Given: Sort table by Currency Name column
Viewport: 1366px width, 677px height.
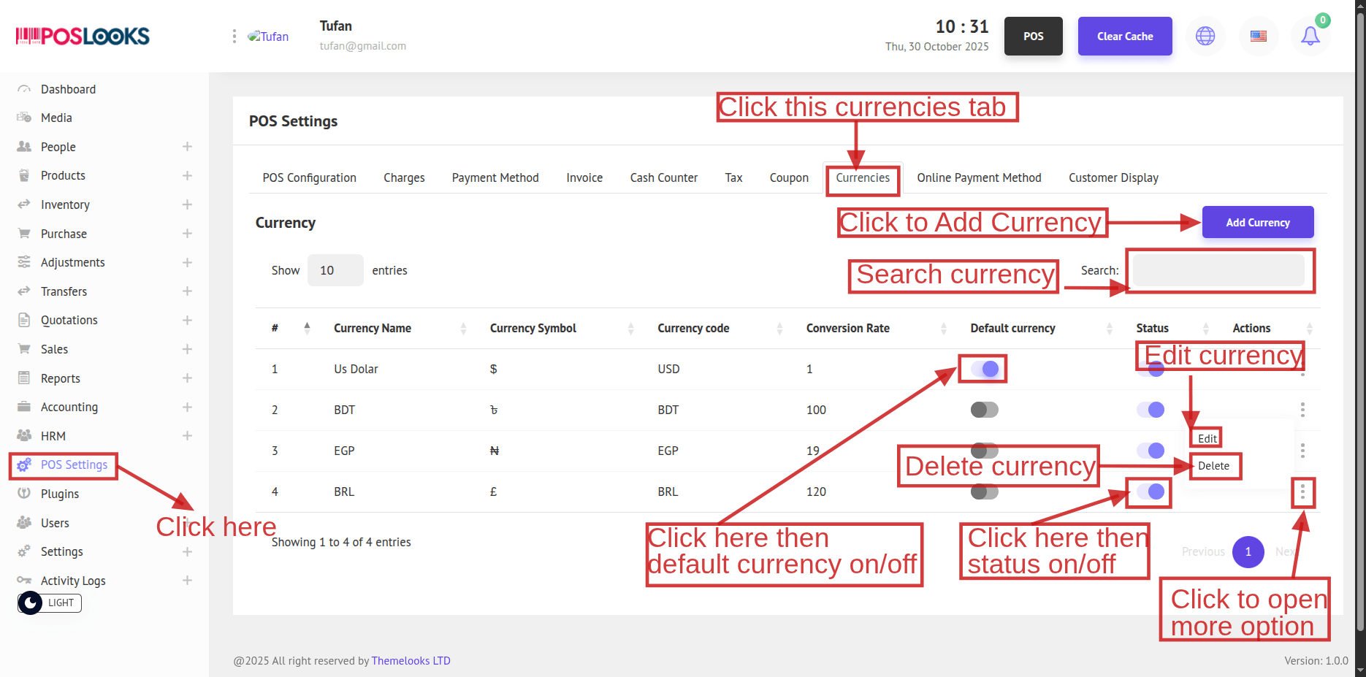Looking at the screenshot, I should tap(373, 329).
